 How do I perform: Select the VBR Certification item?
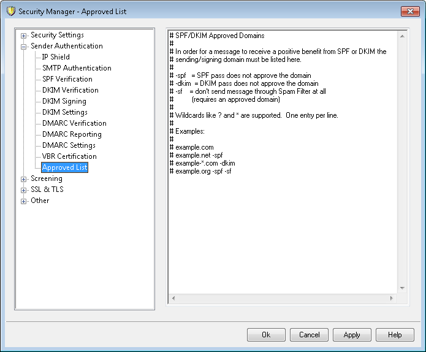tap(69, 156)
